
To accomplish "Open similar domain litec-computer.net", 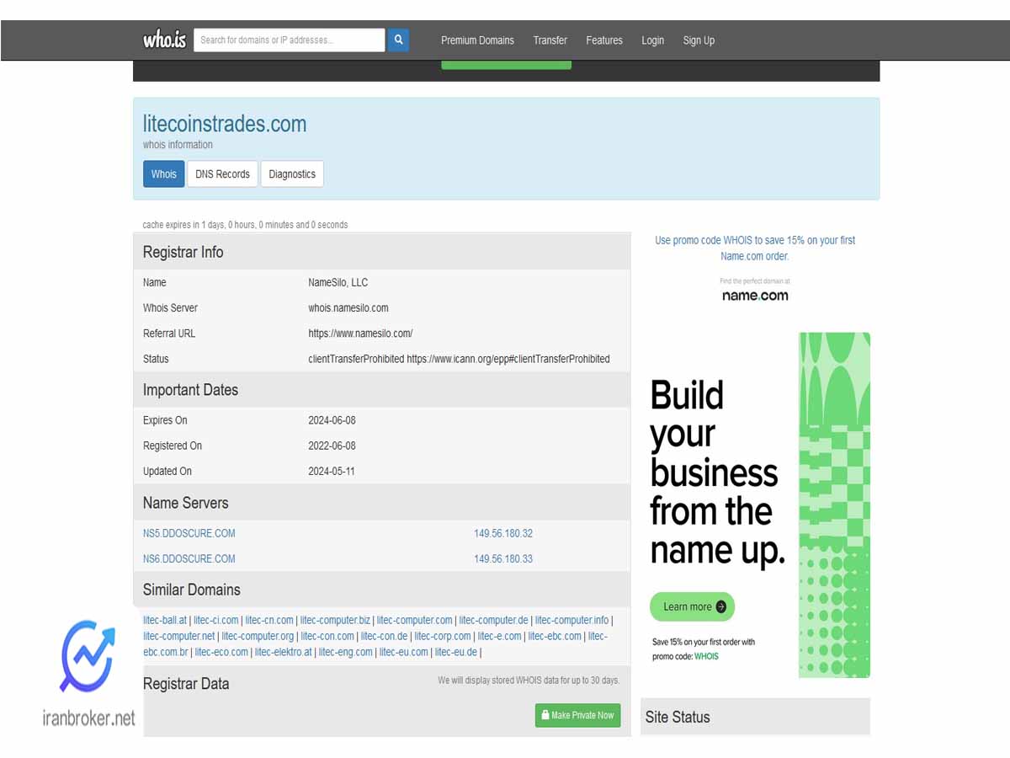I will [179, 636].
